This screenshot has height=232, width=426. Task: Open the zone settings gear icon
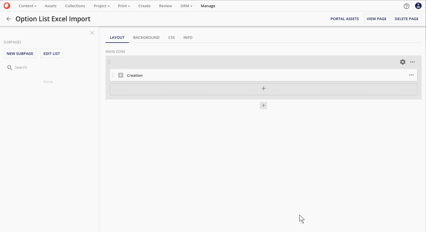pyautogui.click(x=402, y=62)
